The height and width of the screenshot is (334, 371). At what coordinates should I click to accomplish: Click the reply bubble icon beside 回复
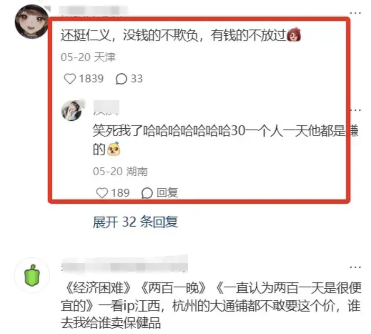click(147, 193)
